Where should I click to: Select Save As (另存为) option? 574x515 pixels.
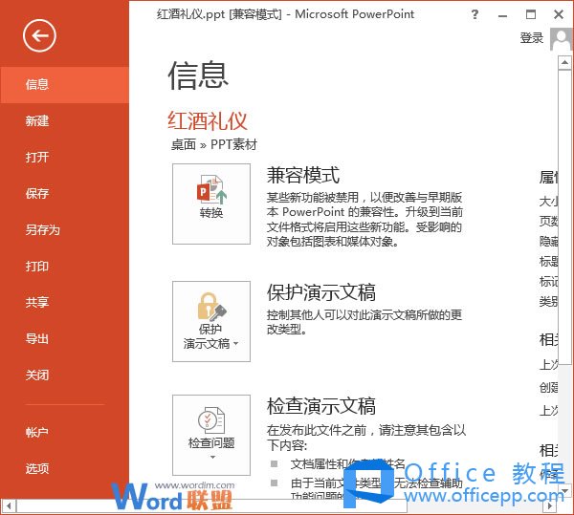(x=43, y=230)
